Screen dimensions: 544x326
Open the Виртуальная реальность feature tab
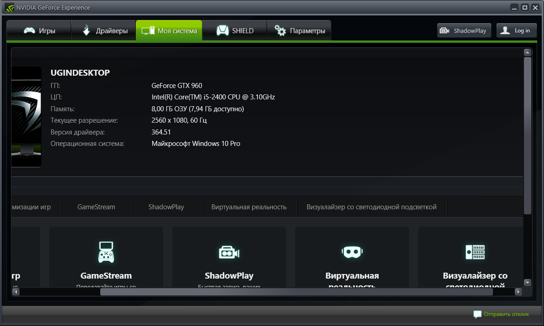click(x=249, y=207)
